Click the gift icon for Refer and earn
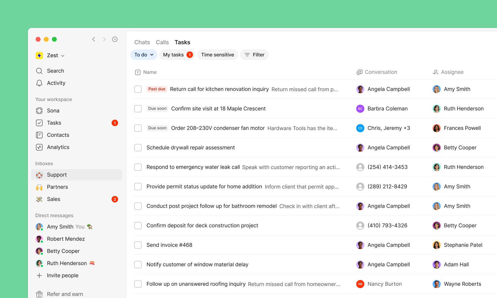 [39, 294]
